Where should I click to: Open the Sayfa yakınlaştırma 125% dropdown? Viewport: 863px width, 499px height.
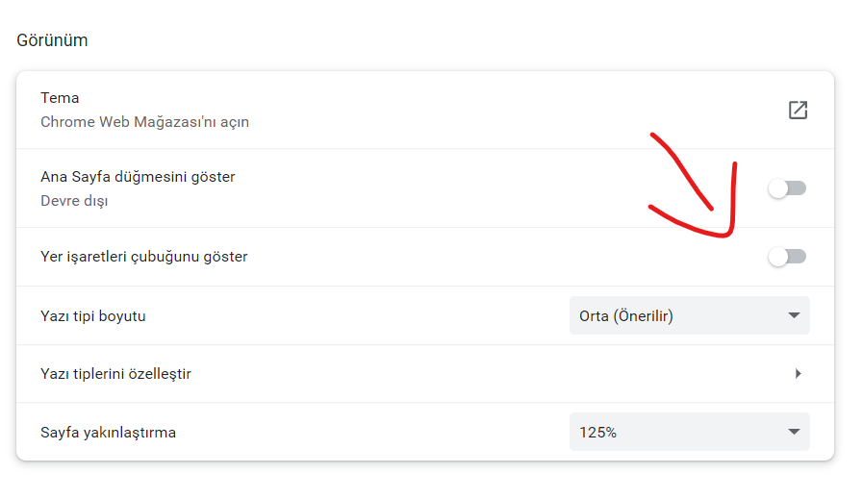coord(689,432)
